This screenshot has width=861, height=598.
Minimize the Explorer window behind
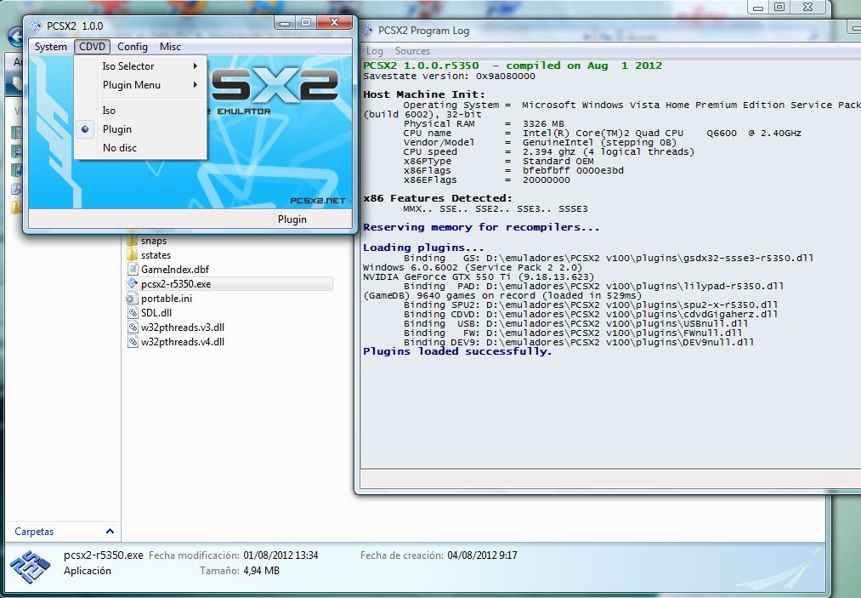pos(758,7)
